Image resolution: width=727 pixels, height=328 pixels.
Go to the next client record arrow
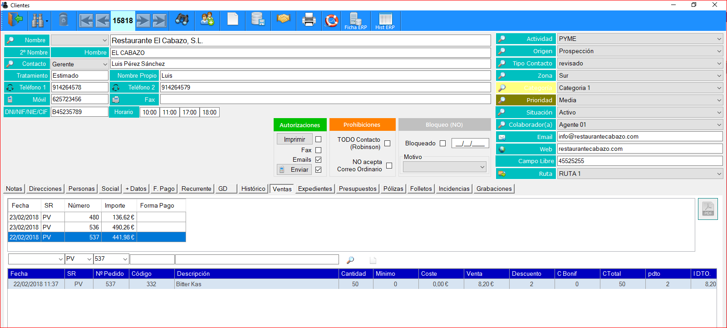(143, 20)
